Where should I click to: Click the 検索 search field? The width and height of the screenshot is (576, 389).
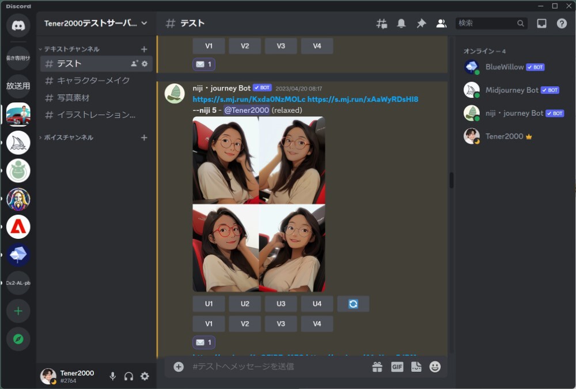[x=486, y=24]
